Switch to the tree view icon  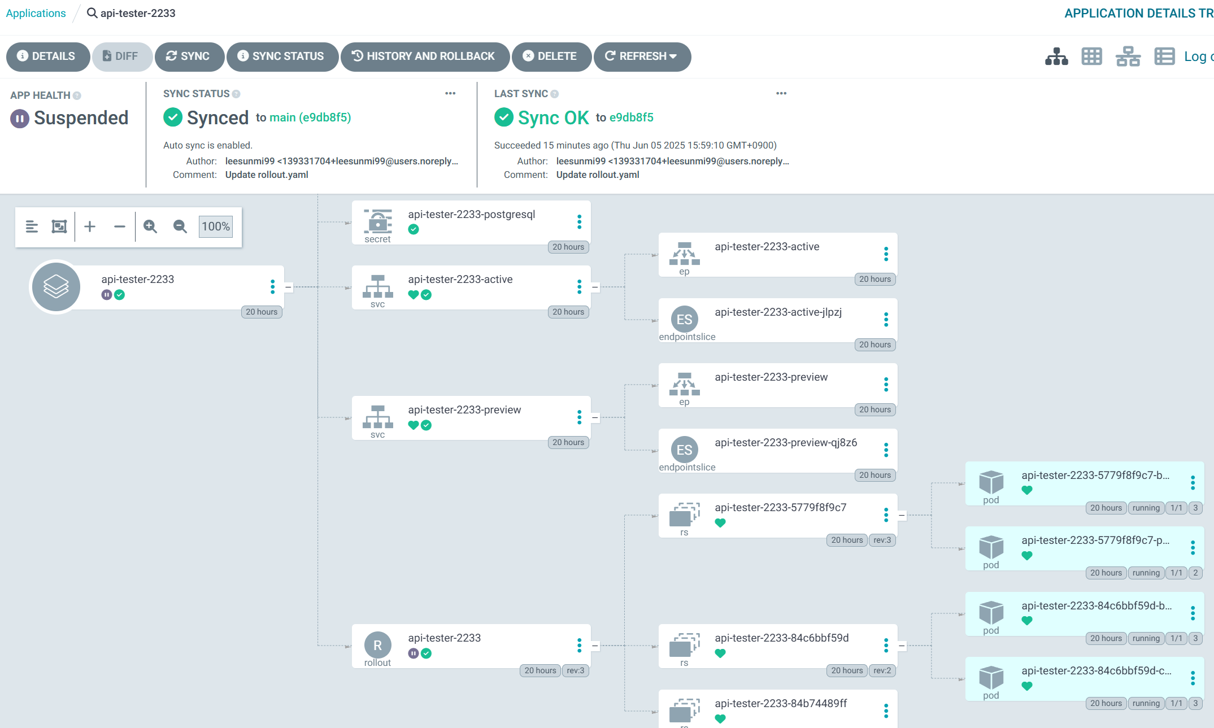1056,56
